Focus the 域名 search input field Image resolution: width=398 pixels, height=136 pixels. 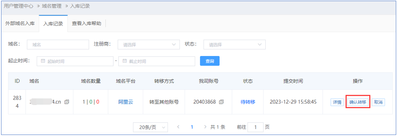(58, 44)
